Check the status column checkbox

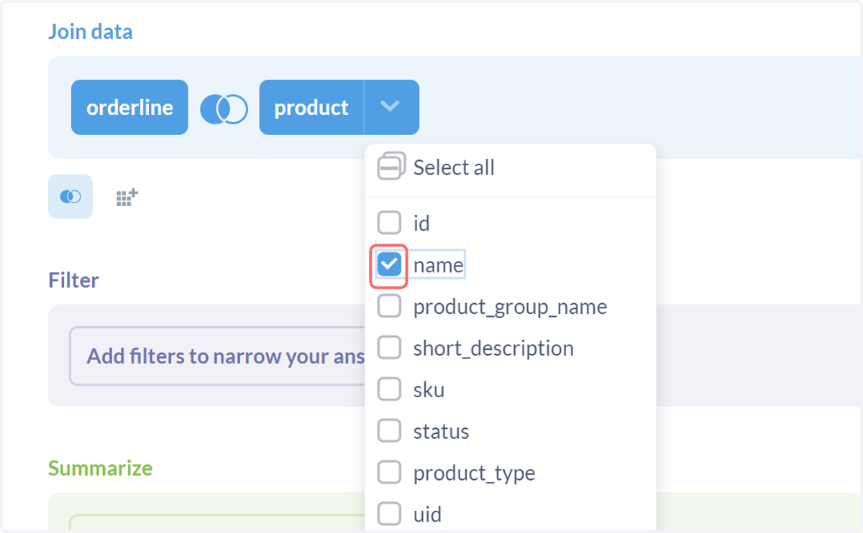pos(389,432)
